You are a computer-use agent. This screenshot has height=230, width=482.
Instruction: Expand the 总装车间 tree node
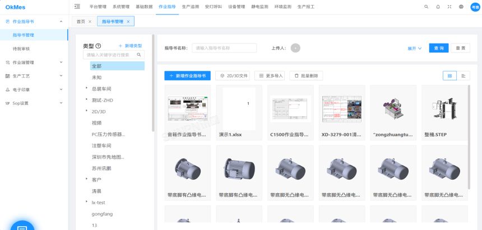[86, 88]
